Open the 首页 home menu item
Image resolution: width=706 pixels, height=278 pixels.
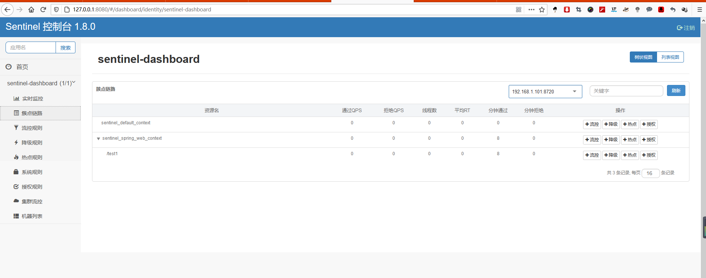point(22,67)
